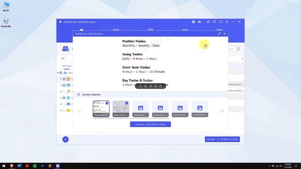Toggle the All files root checkbox in tree
This screenshot has width=301, height=169.
pos(61,73)
